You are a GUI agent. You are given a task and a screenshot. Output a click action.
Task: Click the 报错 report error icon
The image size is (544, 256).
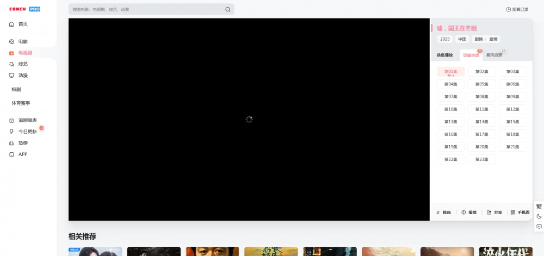pyautogui.click(x=463, y=213)
